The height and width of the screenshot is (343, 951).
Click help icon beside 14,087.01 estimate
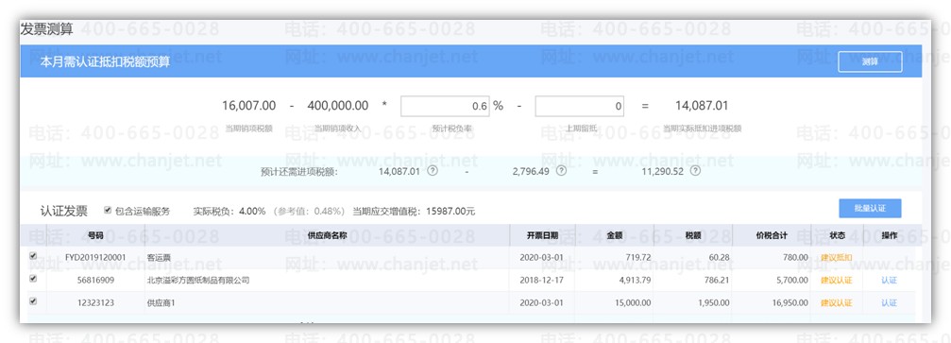click(x=432, y=171)
